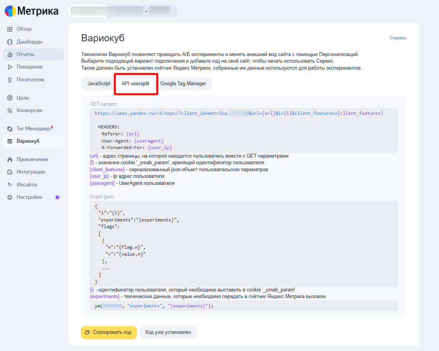This screenshot has width=439, height=351.
Task: Click the uaas.yandex.ru GET request URL
Action: click(239, 113)
